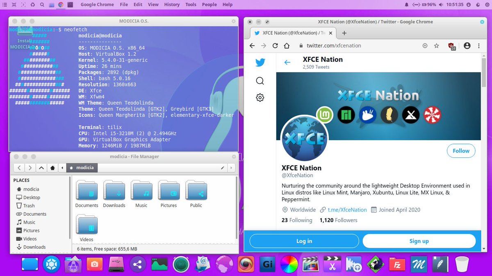Click the pencil edit-location icon in File Manager
Image resolution: width=492 pixels, height=276 pixels.
coord(223,168)
